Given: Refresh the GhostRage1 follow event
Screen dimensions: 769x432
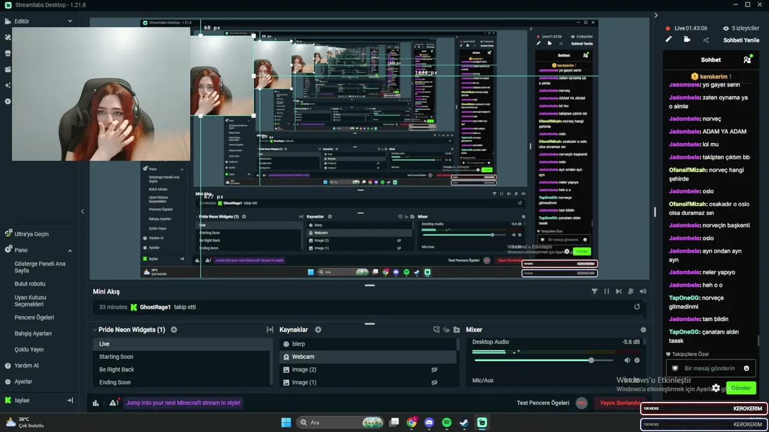Looking at the screenshot, I should pyautogui.click(x=637, y=307).
